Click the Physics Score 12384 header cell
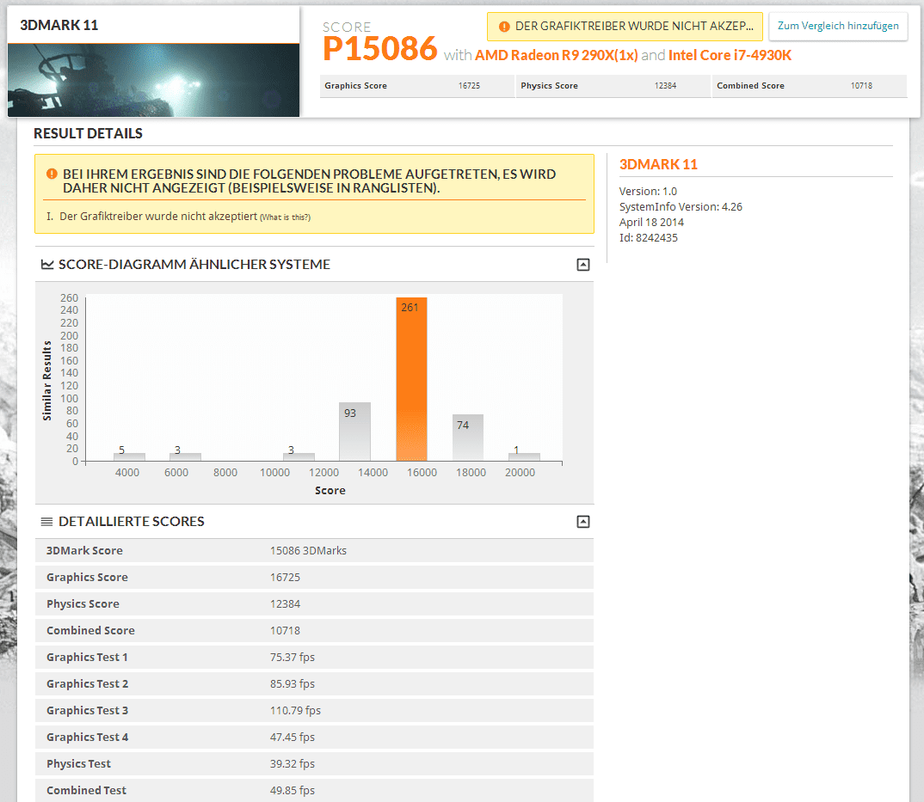Image resolution: width=924 pixels, height=802 pixels. 613,86
